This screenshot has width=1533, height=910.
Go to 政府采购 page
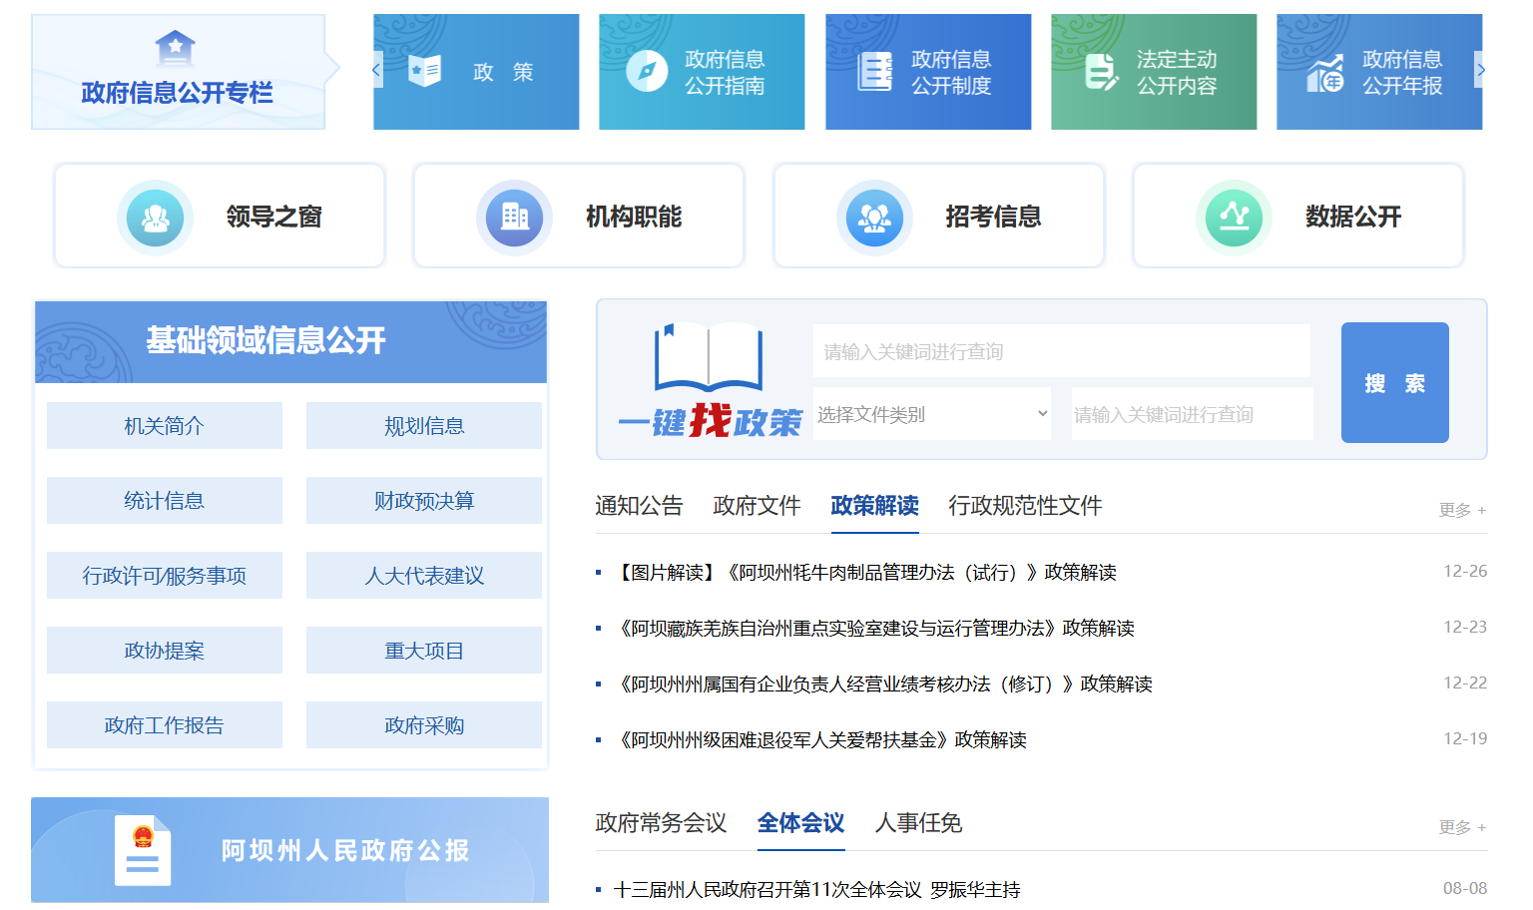(x=424, y=725)
